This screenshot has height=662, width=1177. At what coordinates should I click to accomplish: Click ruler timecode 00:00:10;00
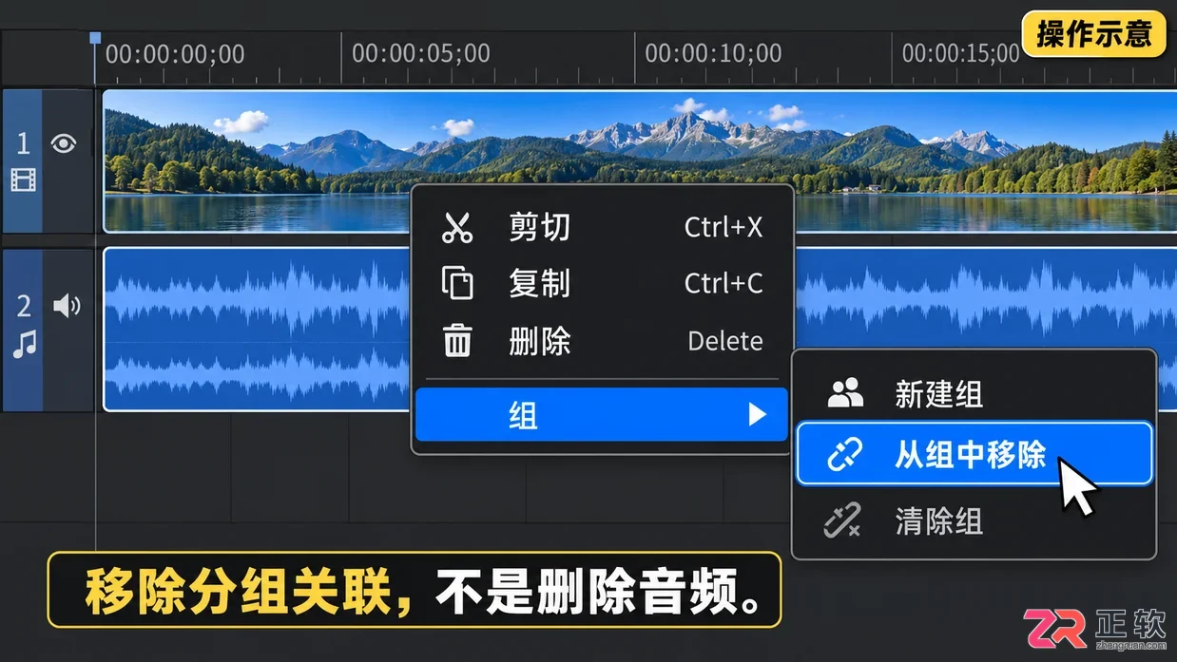[714, 53]
